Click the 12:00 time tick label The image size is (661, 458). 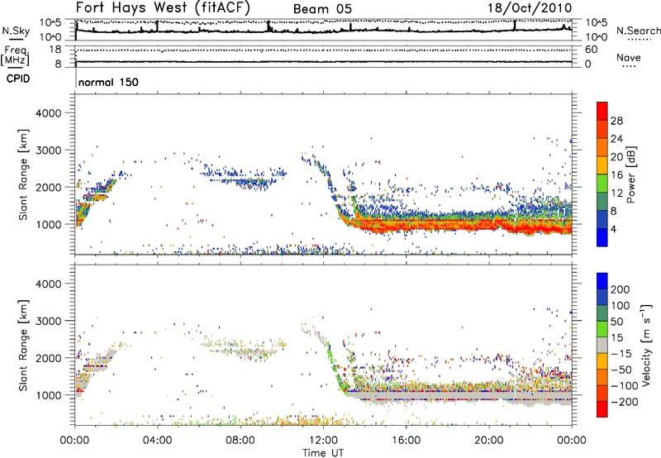click(323, 441)
